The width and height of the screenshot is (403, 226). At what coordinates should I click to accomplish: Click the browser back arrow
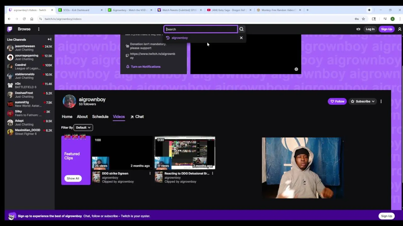pos(9,19)
